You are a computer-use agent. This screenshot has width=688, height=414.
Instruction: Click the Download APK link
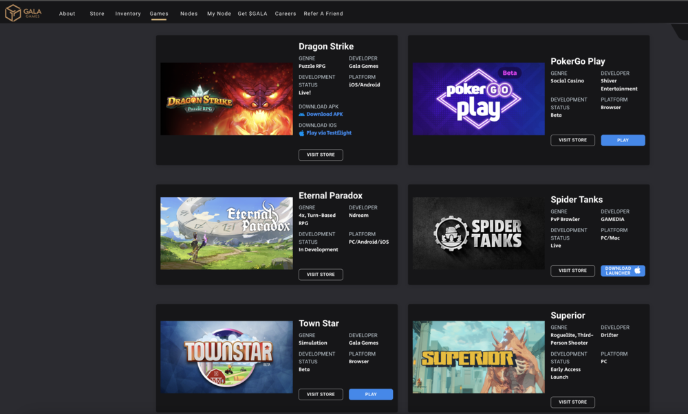(325, 114)
